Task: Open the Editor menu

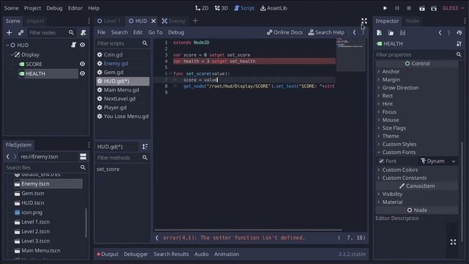Action: coord(75,8)
